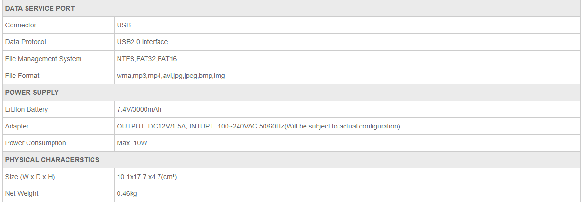The width and height of the screenshot is (584, 205).
Task: Click the 10.1x17.7 x4.7 size value
Action: (x=147, y=177)
